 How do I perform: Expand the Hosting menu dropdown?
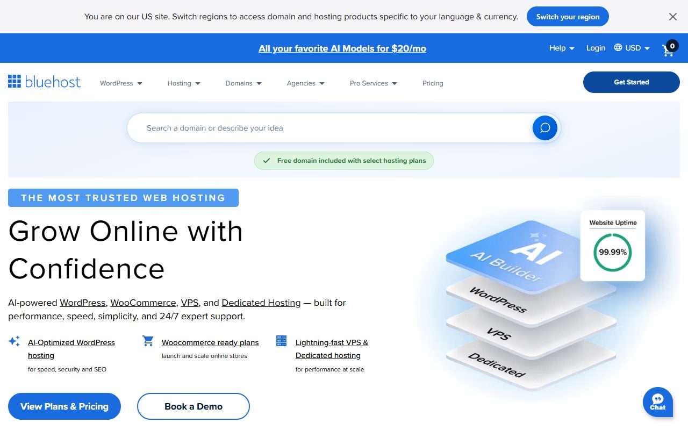(184, 83)
